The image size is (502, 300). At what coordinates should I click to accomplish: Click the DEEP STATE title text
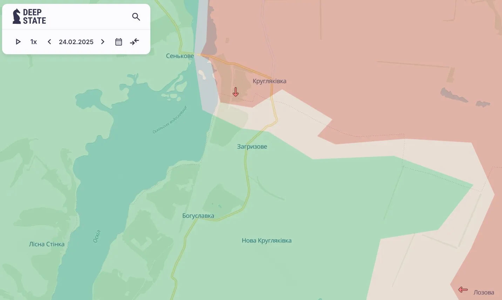pyautogui.click(x=34, y=16)
